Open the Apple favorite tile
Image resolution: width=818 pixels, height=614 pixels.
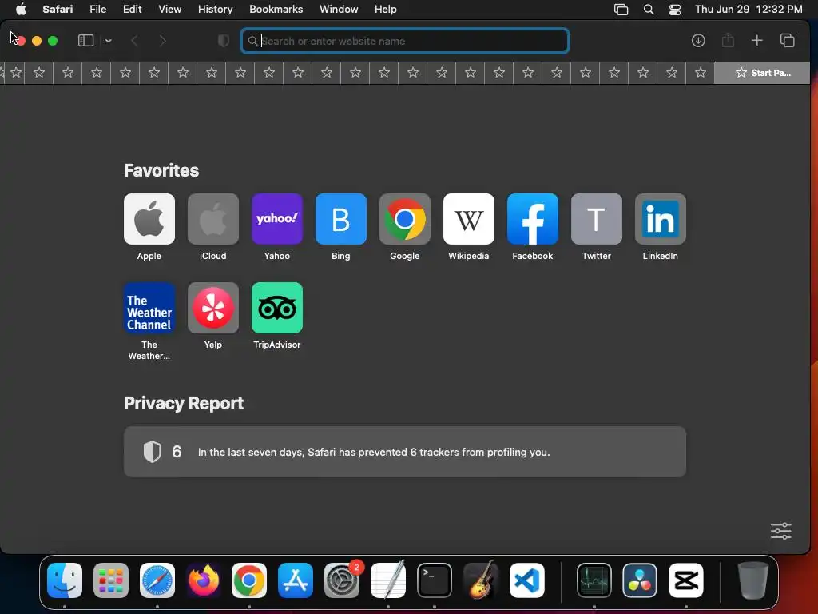149,219
